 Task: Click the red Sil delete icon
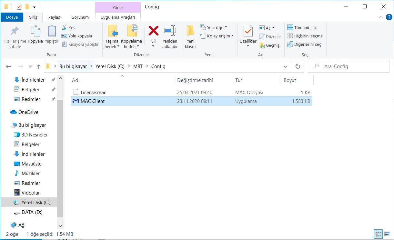tap(153, 31)
